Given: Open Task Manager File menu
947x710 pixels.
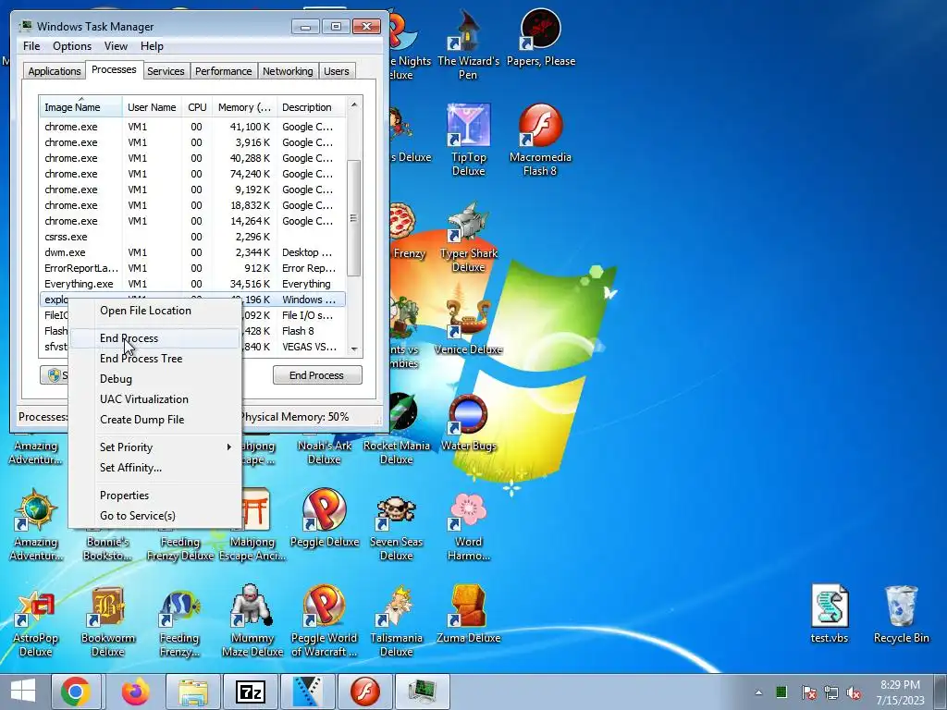Looking at the screenshot, I should point(31,46).
